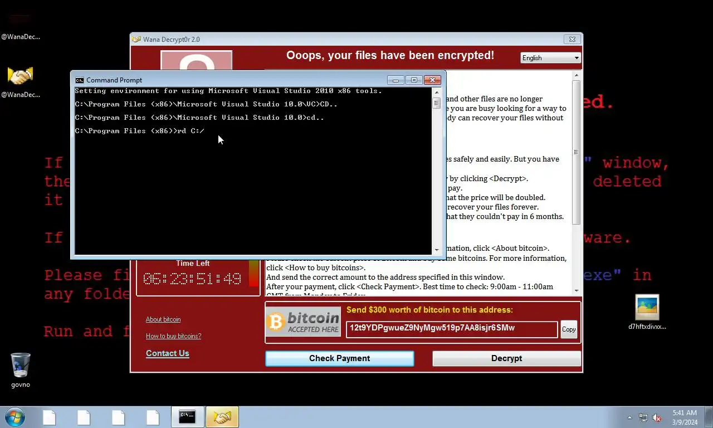Viewport: 713px width, 428px height.
Task: Show hidden system tray icons
Action: [x=629, y=417]
